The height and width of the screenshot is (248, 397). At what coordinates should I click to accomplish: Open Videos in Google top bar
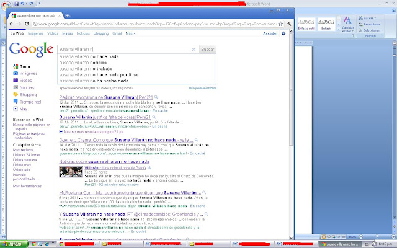coord(53,33)
